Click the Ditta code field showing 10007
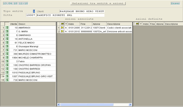This screenshot has height=107, width=183. [x=31, y=15]
